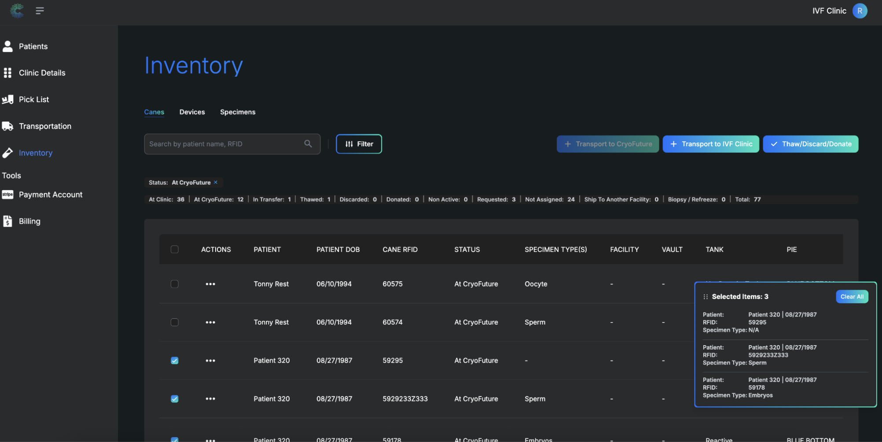Viewport: 882px width, 442px height.
Task: Navigate to Transportation via its truck icon
Action: [7, 126]
